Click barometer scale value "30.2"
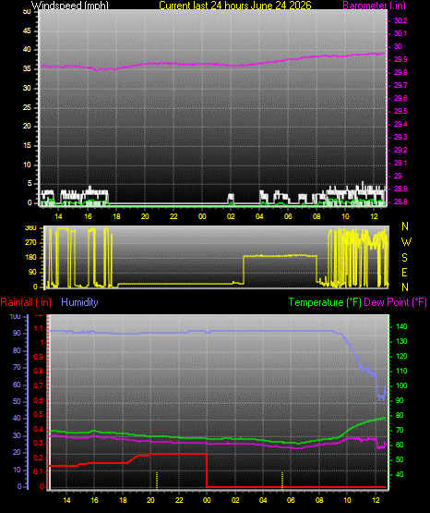This screenshot has width=430, height=513. [400, 20]
